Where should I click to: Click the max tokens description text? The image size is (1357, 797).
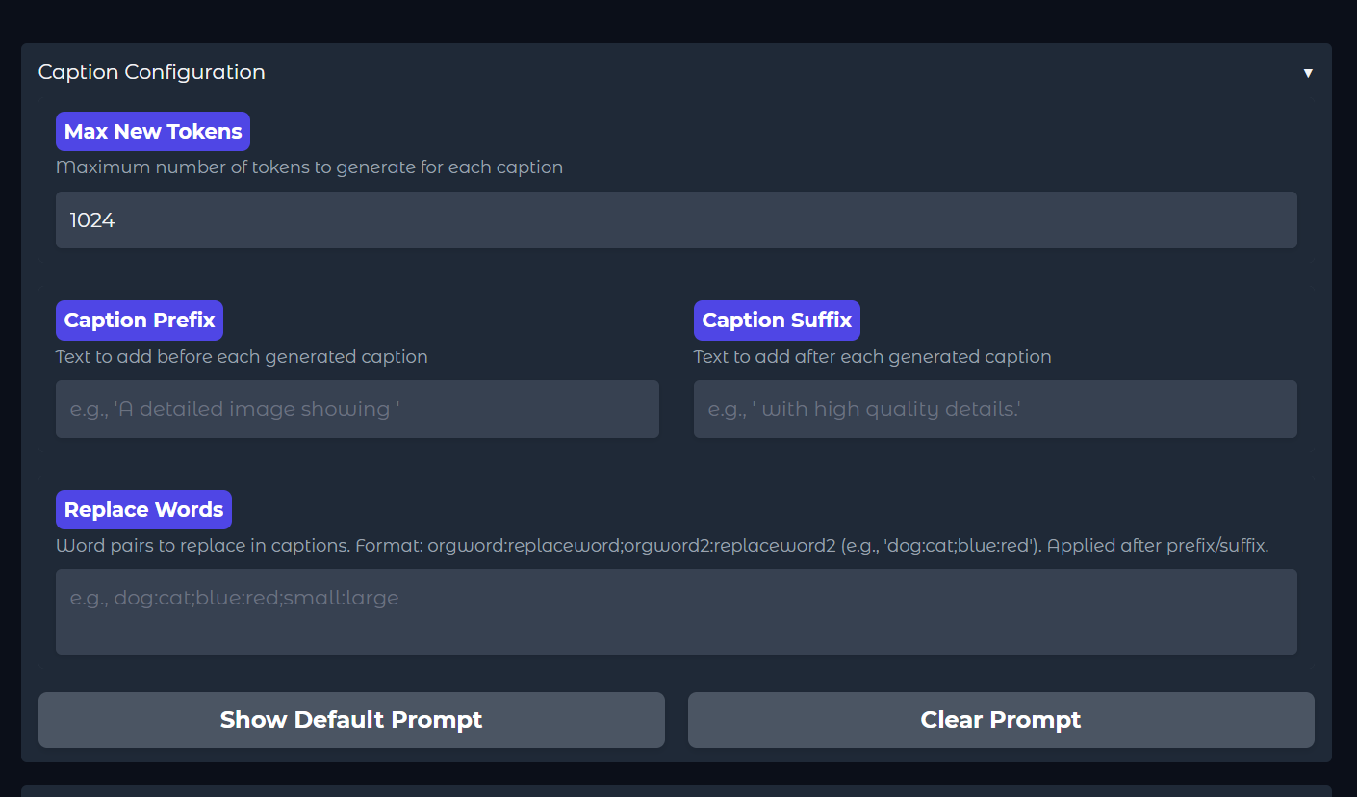[x=309, y=167]
